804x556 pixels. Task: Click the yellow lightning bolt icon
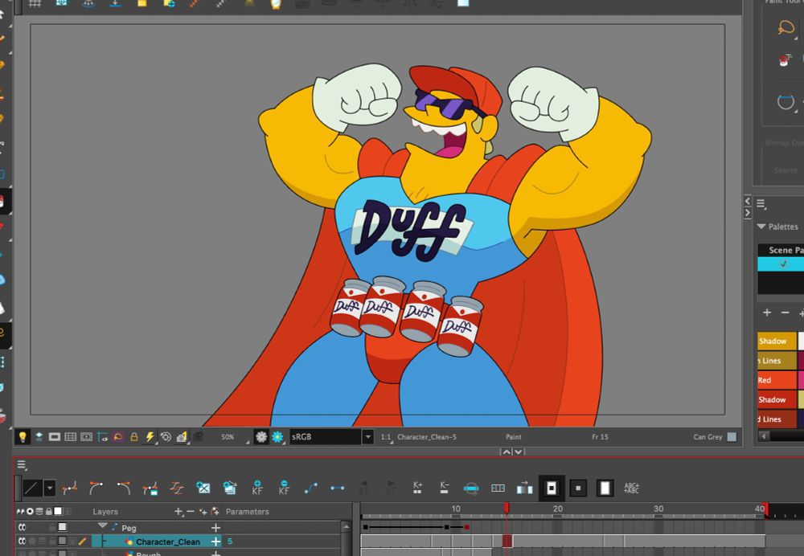click(149, 436)
